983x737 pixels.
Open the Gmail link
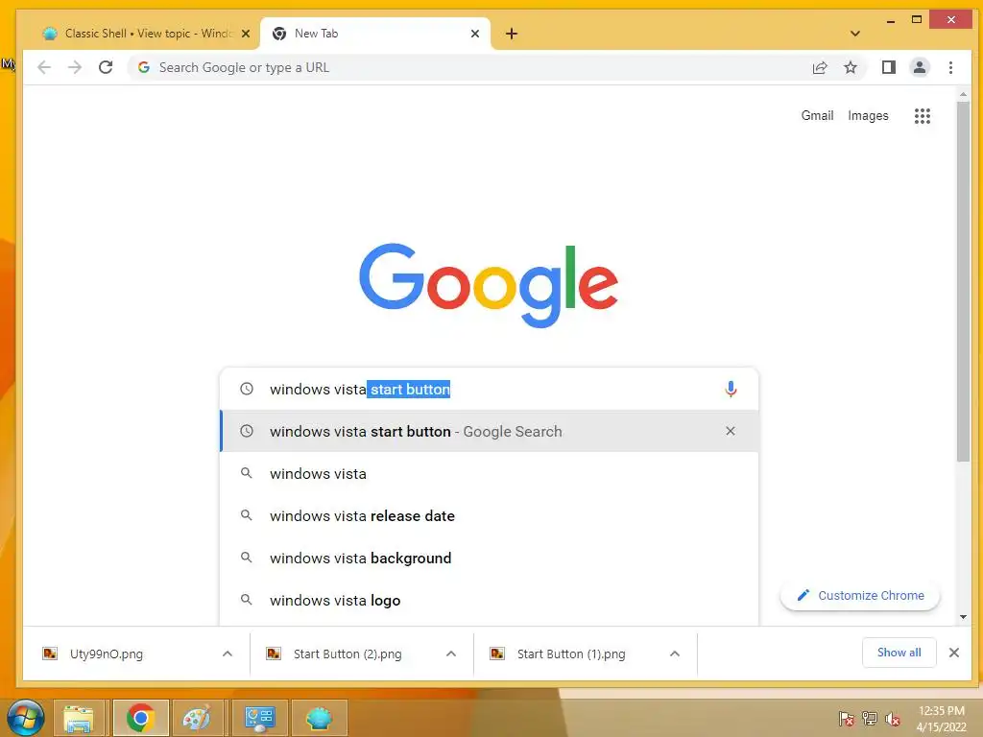coord(817,115)
